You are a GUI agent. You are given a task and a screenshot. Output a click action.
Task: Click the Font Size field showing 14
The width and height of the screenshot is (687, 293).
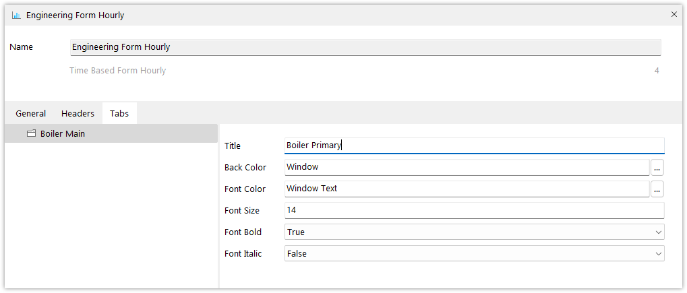point(475,210)
